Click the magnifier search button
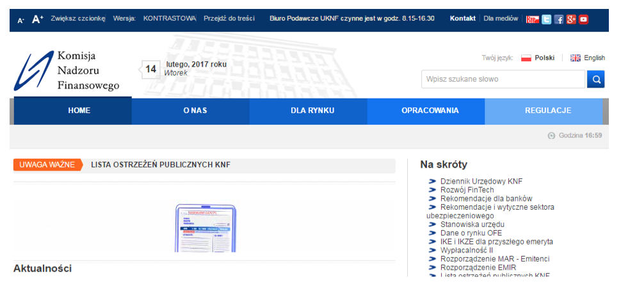The image size is (621, 291). pos(595,79)
